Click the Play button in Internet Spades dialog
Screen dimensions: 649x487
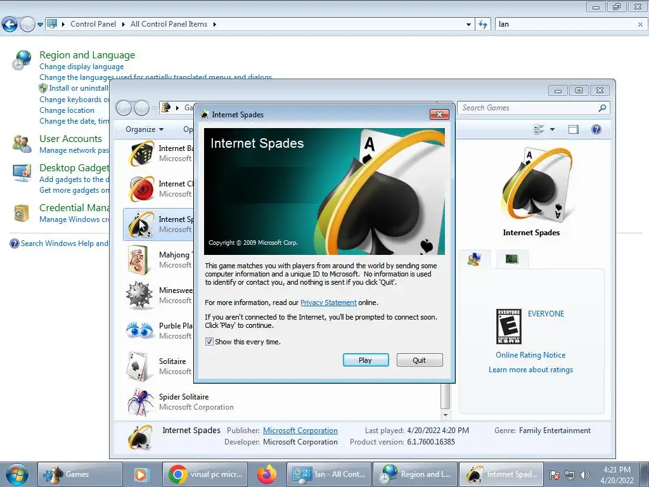pos(366,360)
